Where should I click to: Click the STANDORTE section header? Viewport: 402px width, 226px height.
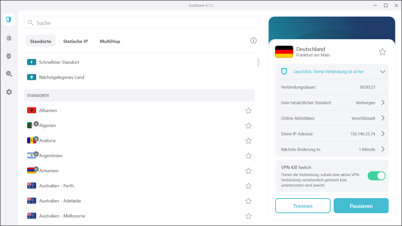(139, 95)
